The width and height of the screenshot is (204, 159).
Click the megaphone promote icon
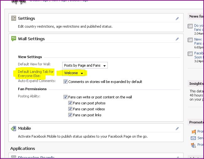193,132
